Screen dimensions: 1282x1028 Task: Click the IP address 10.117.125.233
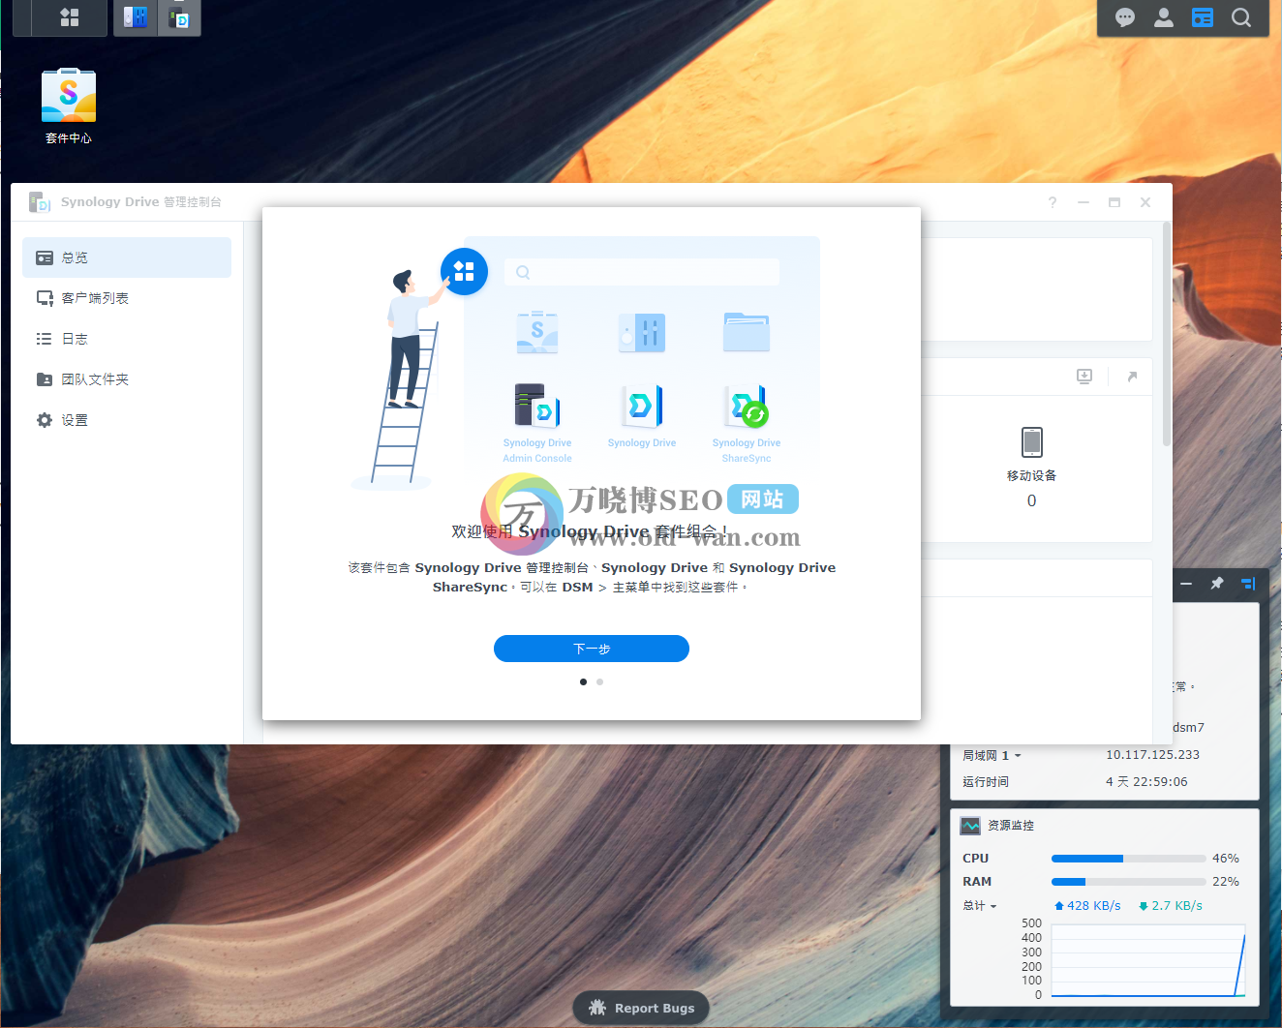[1152, 755]
